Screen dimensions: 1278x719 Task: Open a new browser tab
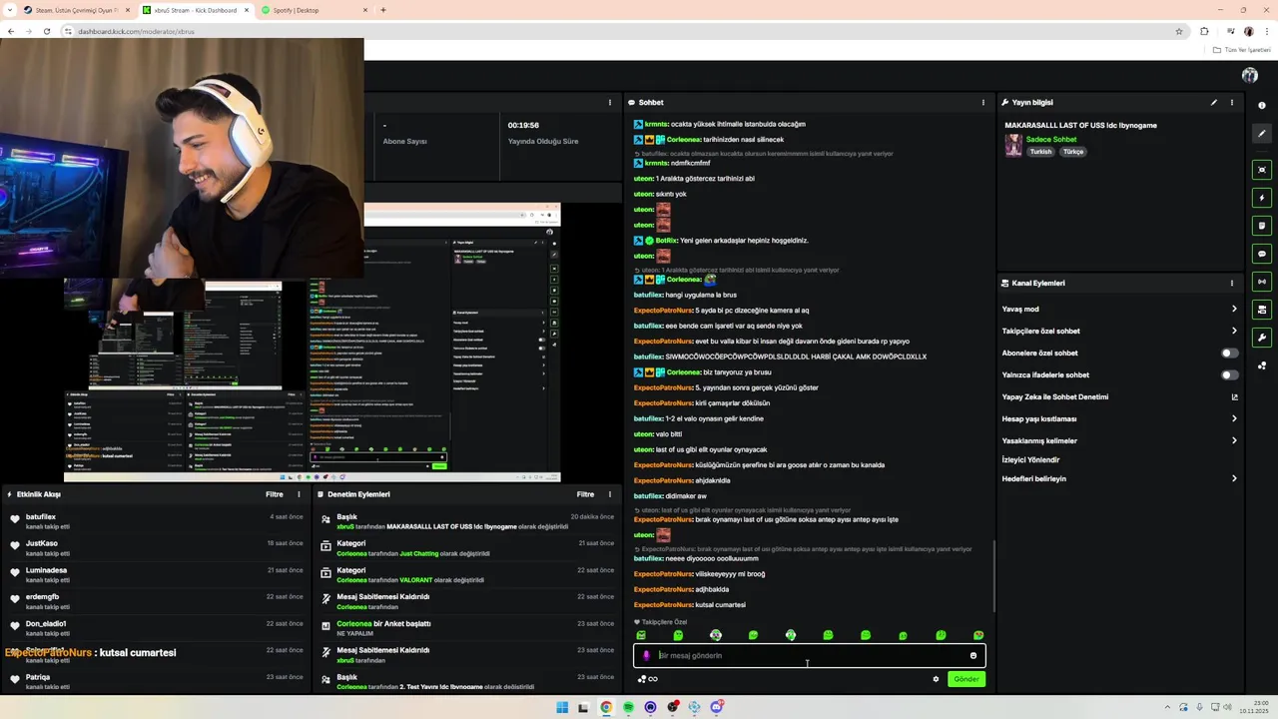coord(383,10)
